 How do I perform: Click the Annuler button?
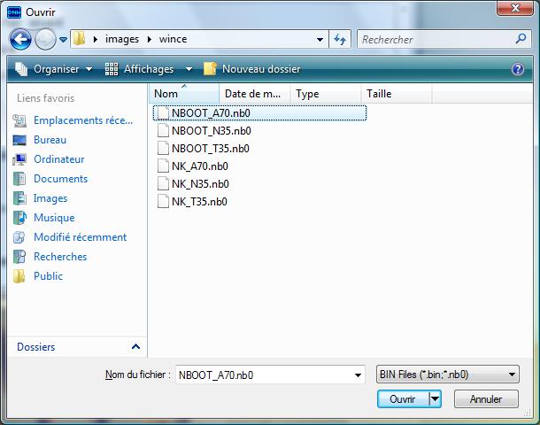(x=486, y=399)
